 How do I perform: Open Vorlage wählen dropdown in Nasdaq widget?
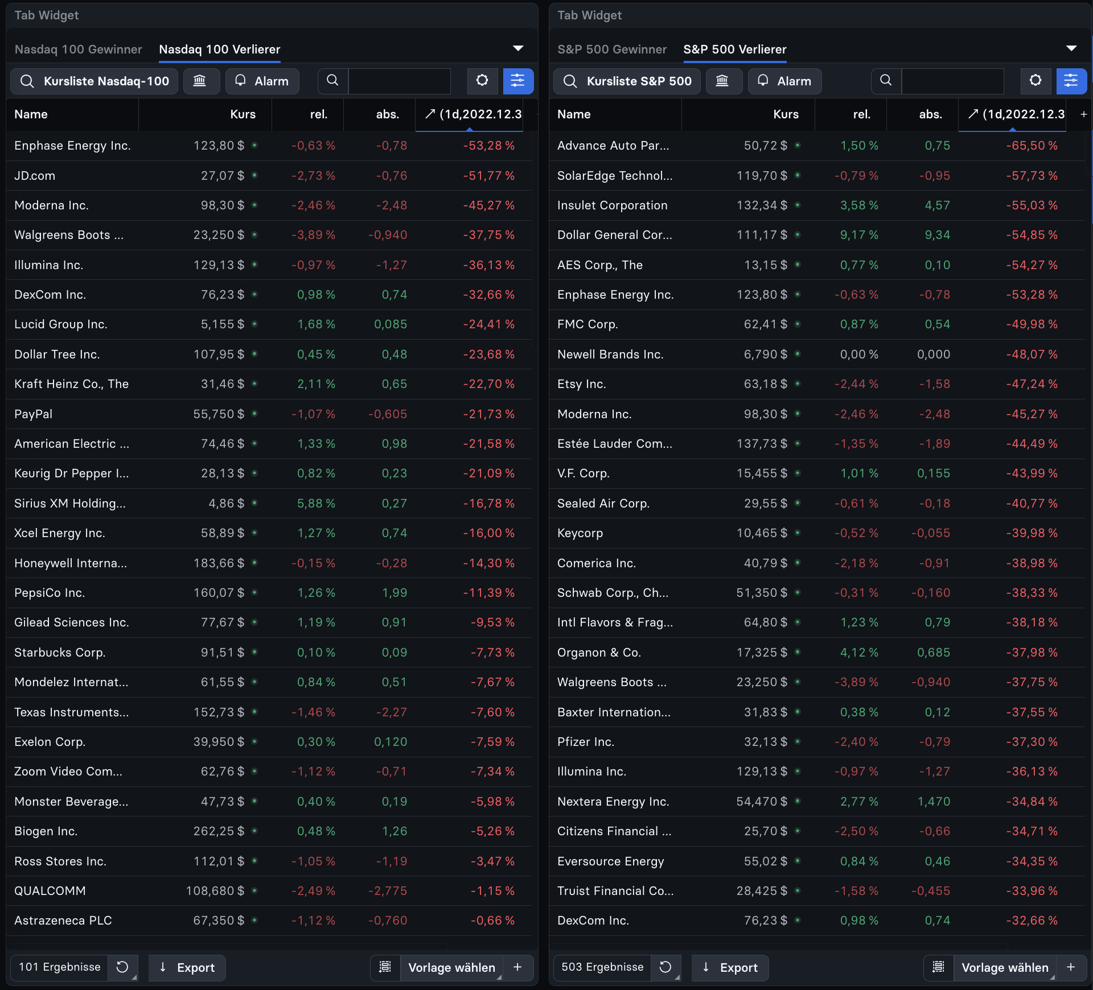point(452,967)
